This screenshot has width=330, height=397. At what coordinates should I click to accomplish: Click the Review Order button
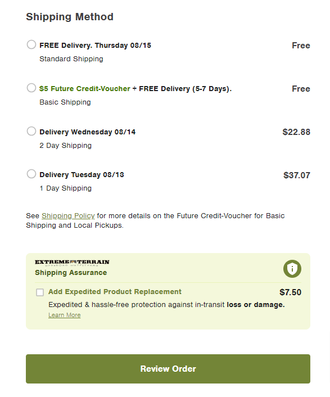pos(168,369)
